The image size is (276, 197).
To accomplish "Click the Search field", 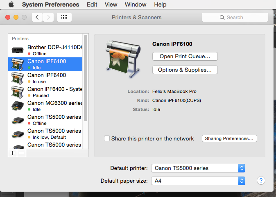I will point(235,17).
